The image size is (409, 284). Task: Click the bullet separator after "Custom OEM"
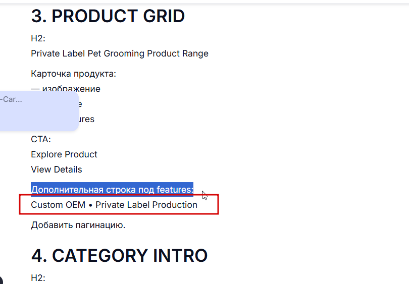click(x=90, y=205)
